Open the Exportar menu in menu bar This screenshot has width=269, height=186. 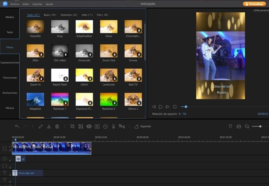pyautogui.click(x=37, y=4)
